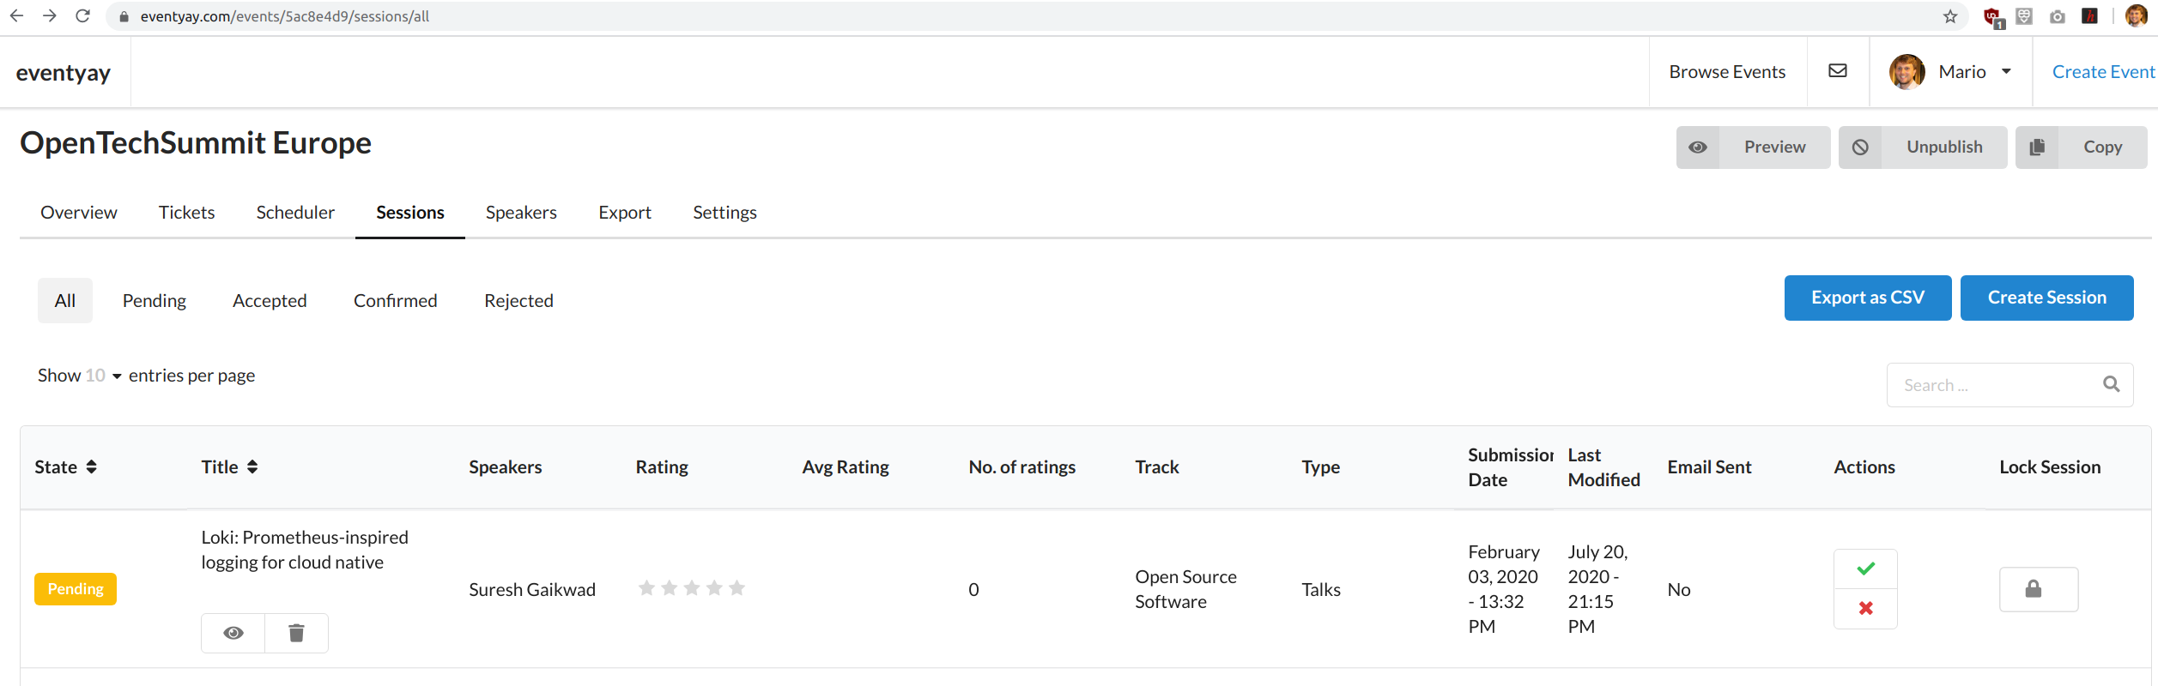Switch to the Scheduler tab
Screen dimensions: 2158x686
[295, 213]
